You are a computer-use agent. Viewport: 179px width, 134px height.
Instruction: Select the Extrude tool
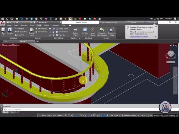[x=10, y=31]
